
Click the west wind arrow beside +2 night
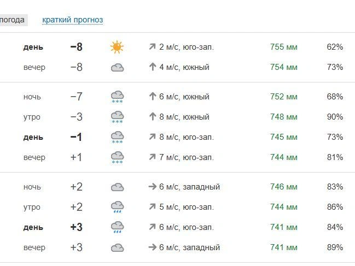(153, 187)
